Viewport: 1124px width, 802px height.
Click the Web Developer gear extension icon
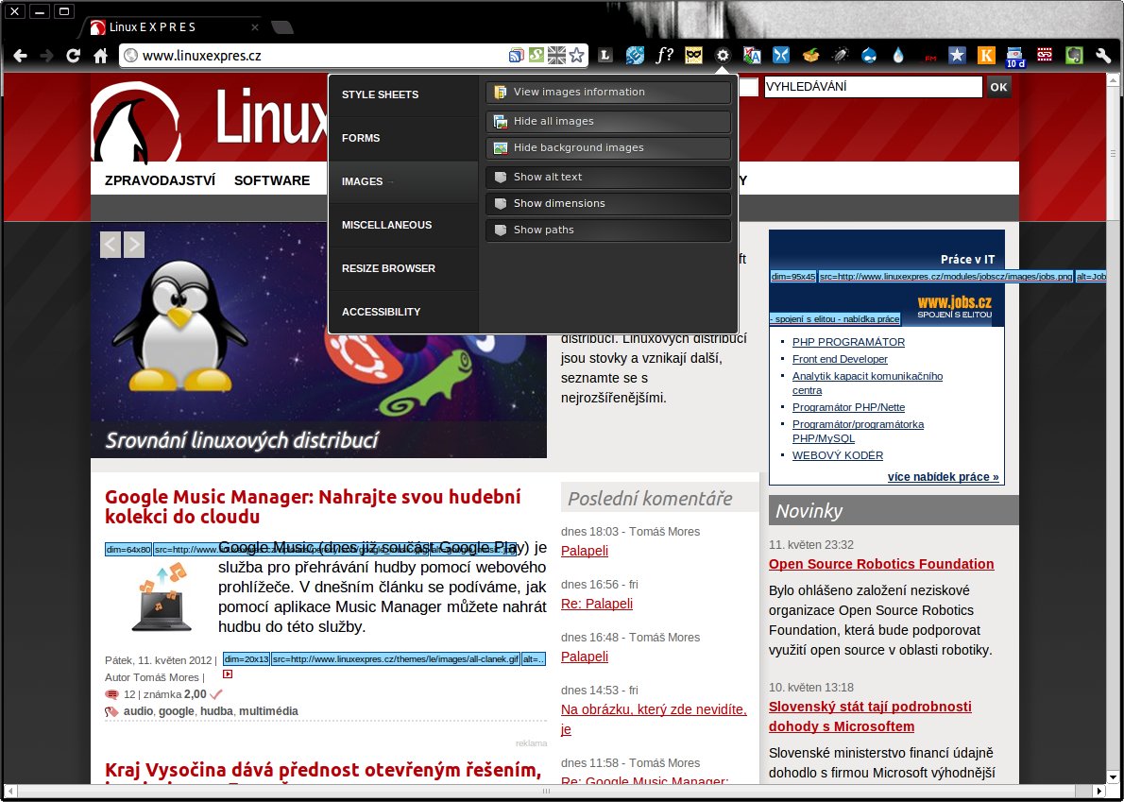(723, 56)
